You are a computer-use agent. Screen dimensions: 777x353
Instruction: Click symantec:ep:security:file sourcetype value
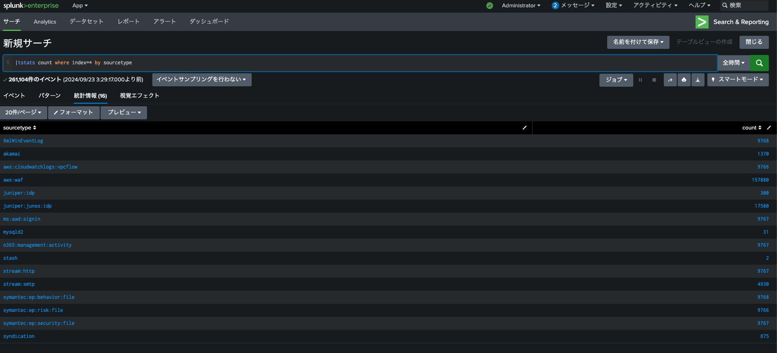tap(39, 323)
